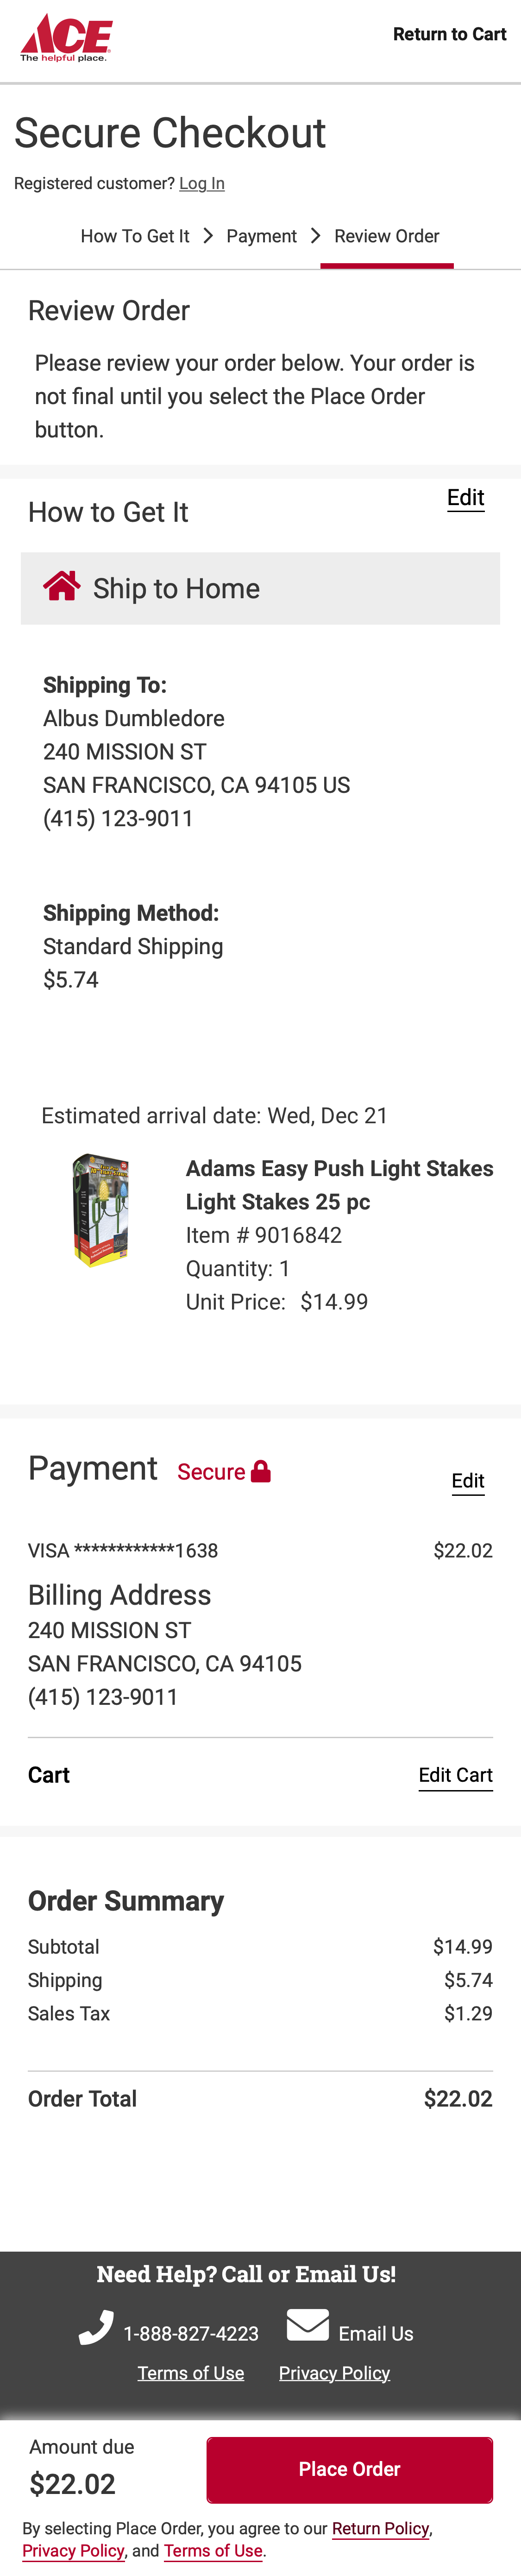Click the Edit Cart link

coord(455,1775)
